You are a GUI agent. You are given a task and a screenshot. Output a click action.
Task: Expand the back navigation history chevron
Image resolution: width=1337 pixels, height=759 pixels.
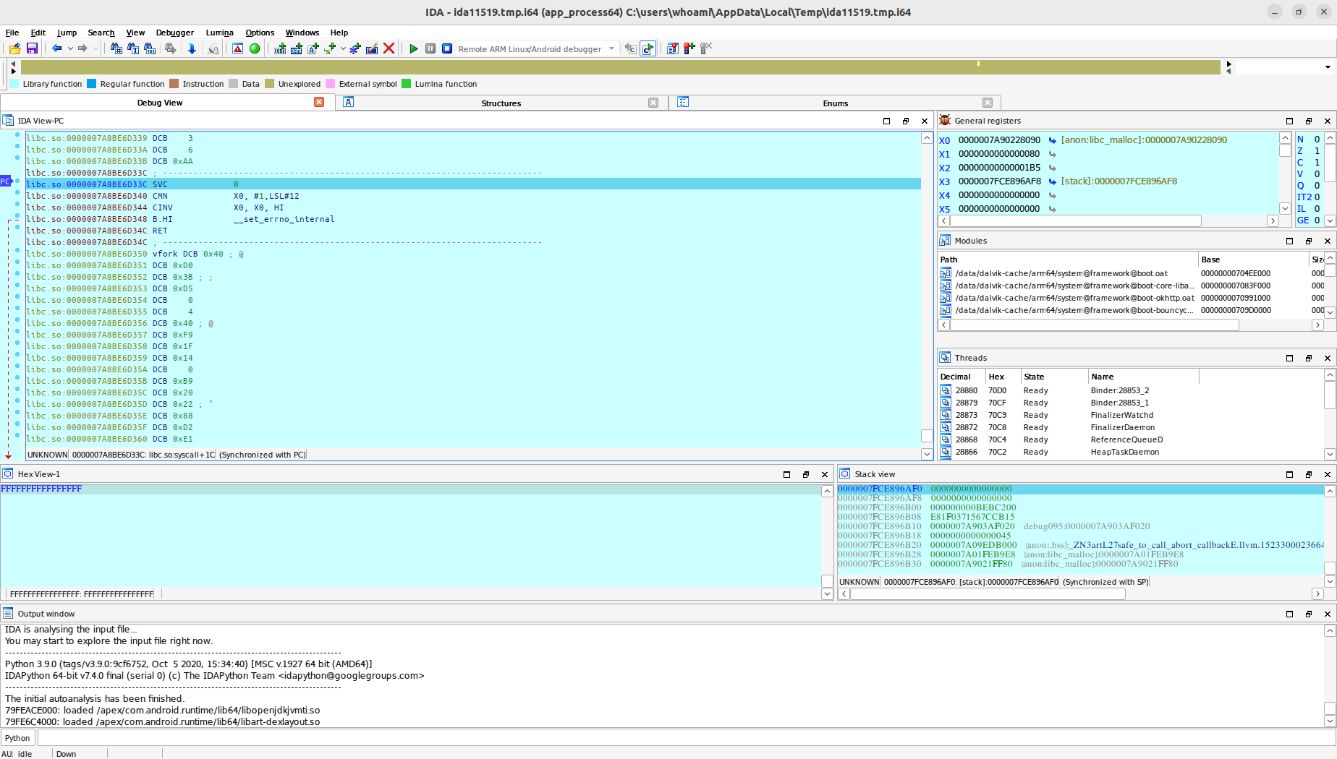pyautogui.click(x=69, y=48)
